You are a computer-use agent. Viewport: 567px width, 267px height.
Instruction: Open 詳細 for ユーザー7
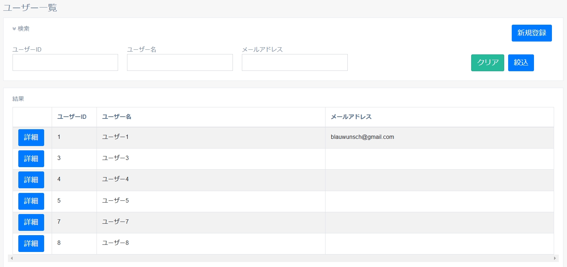(31, 222)
